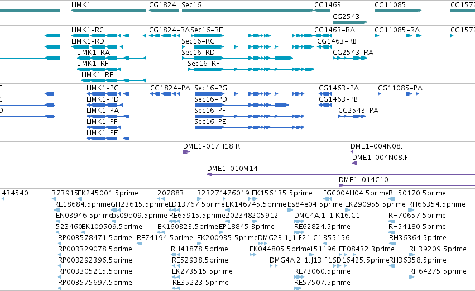Select EST RH64275.5prime
The image size is (475, 291).
(x=438, y=271)
